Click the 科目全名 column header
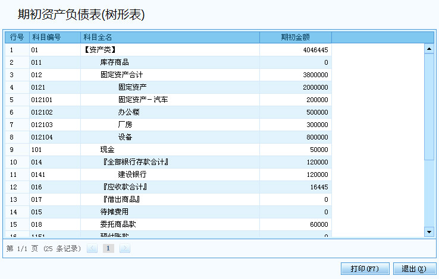This screenshot has height=279, width=439. [170, 37]
